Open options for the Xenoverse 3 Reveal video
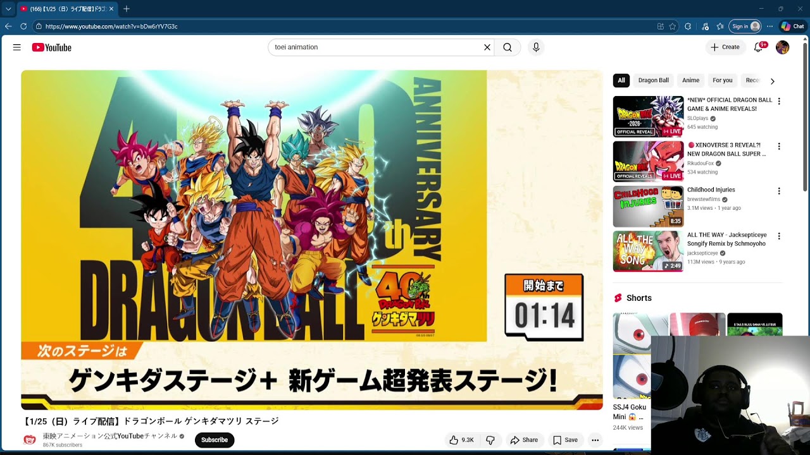810x455 pixels. (779, 146)
